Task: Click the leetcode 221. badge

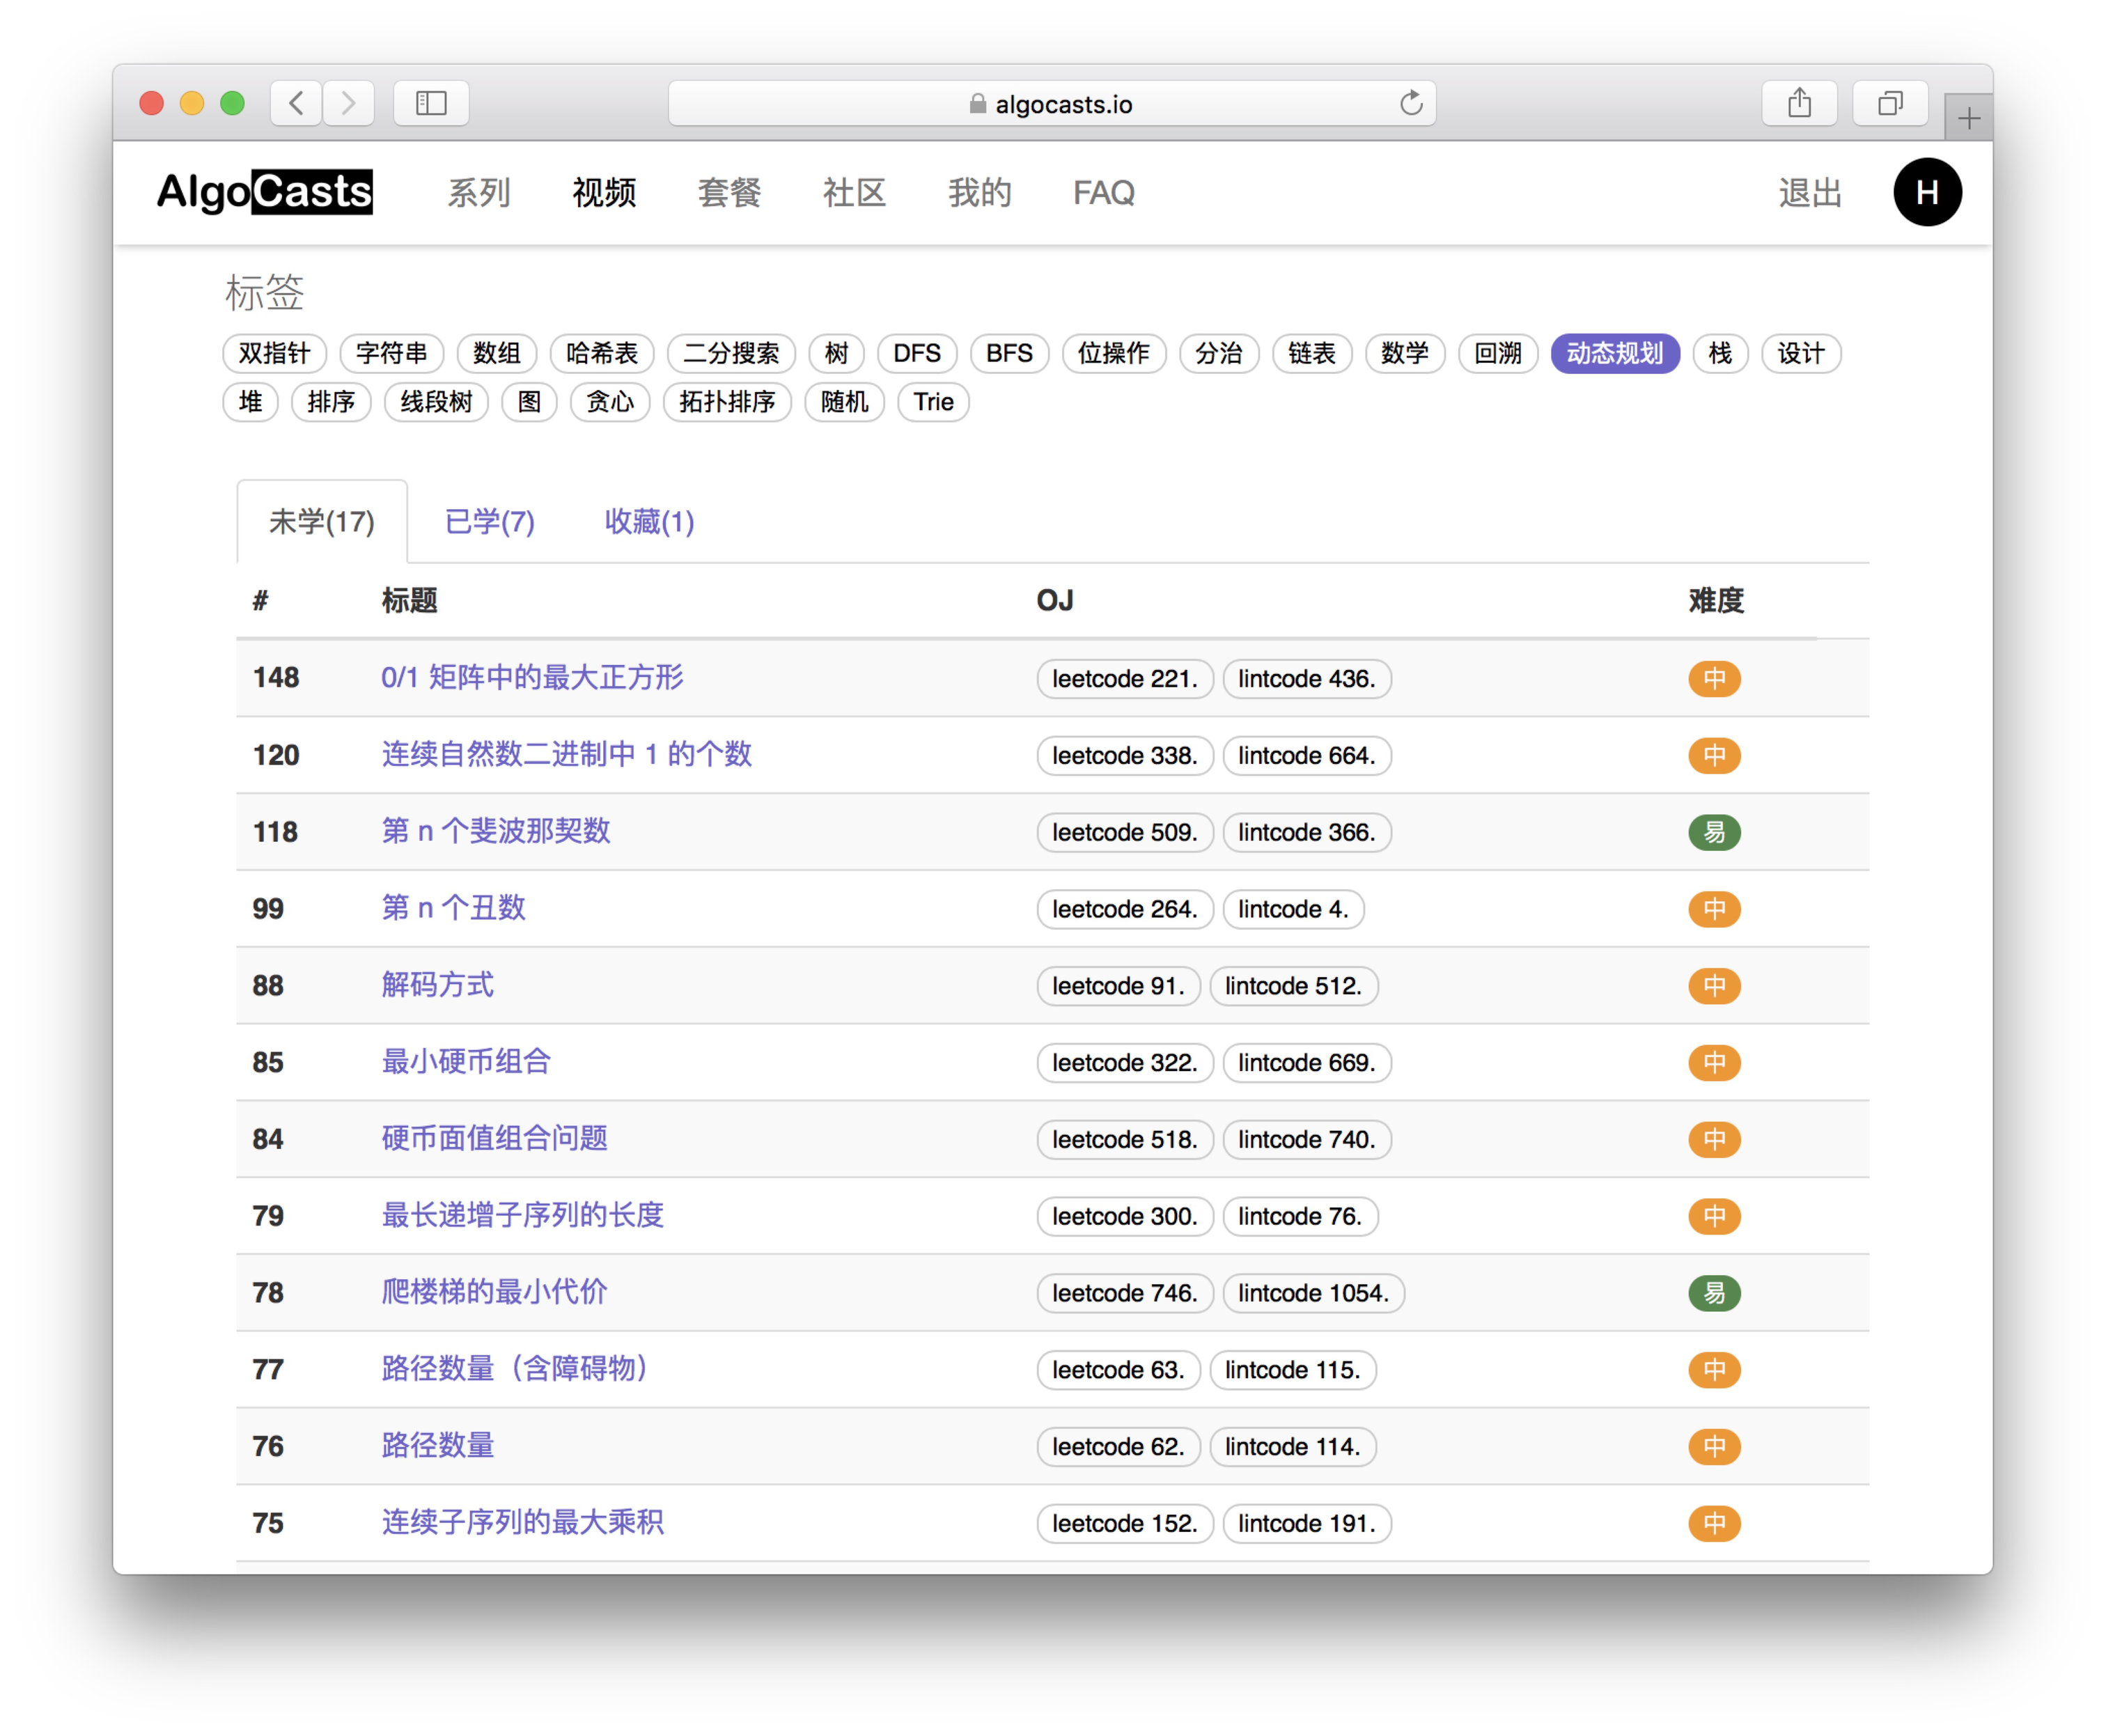Action: pos(1124,679)
